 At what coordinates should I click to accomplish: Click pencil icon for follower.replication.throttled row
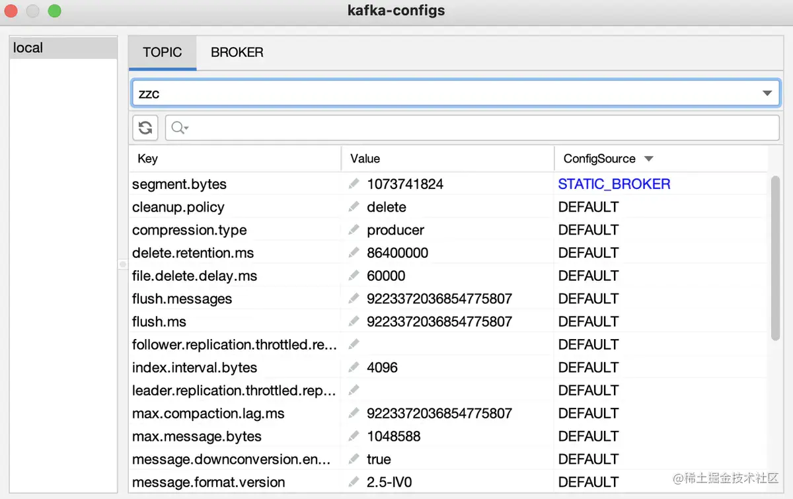click(354, 344)
